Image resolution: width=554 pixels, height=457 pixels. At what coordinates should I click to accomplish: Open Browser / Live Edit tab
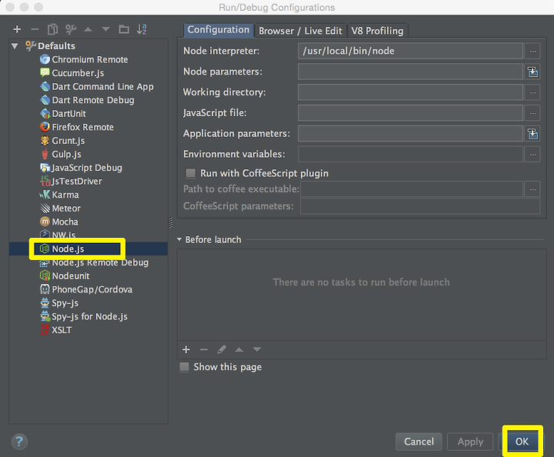point(300,31)
